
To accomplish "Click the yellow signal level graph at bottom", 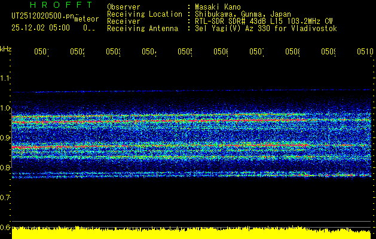I will (x=191, y=232).
